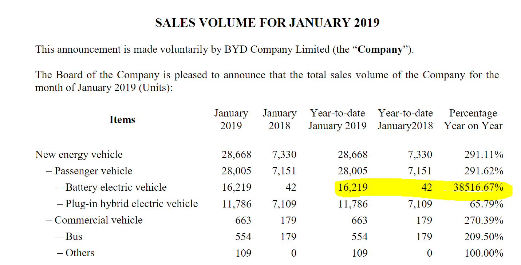
Task: Click the 209.50% Bus percentage value
Action: pyautogui.click(x=484, y=237)
